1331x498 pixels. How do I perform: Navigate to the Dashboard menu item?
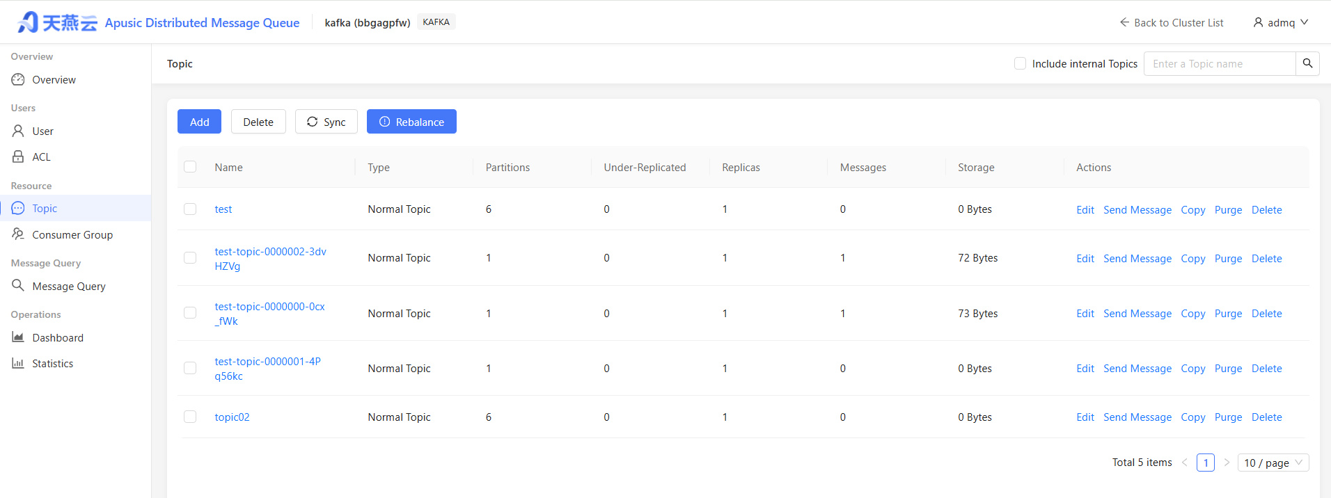point(75,337)
